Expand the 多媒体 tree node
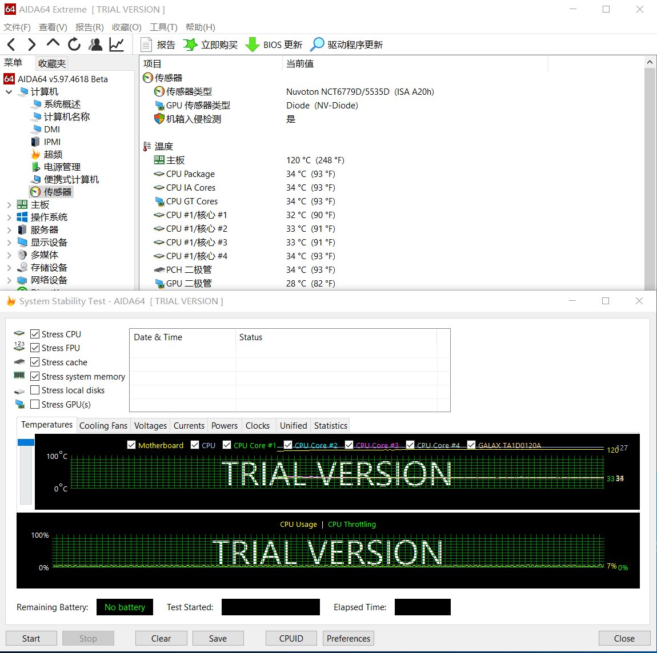Screen dimensions: 657x653 [9, 255]
